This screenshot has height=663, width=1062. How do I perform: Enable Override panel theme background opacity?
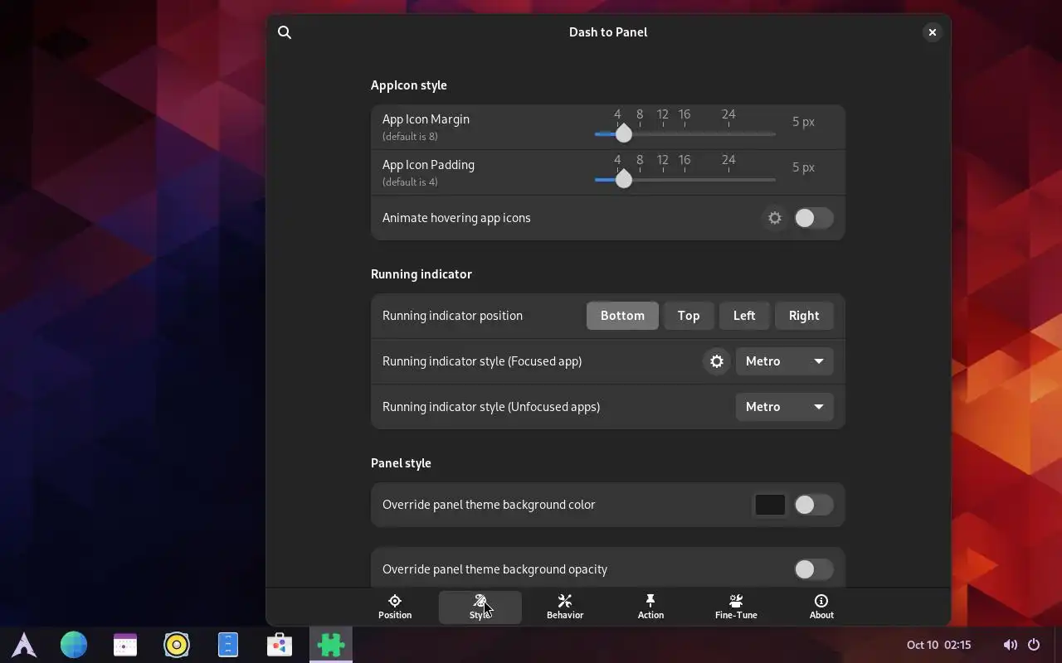pos(813,569)
